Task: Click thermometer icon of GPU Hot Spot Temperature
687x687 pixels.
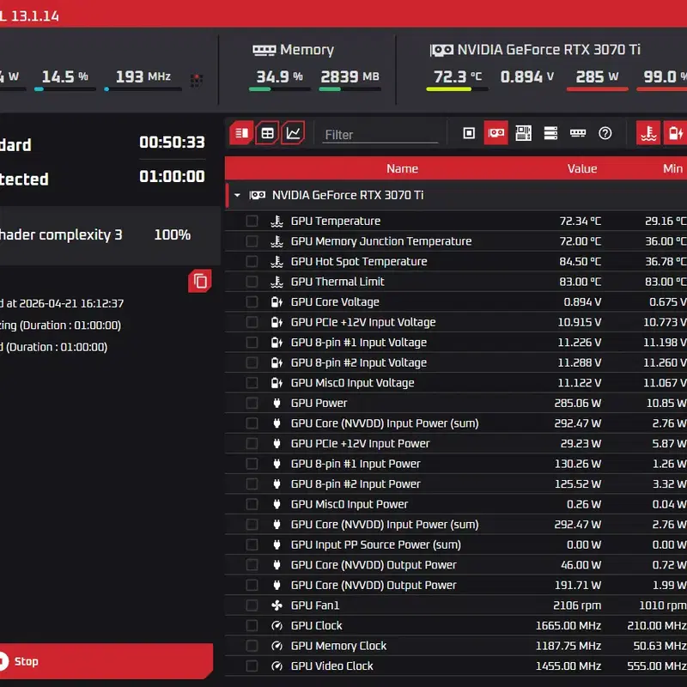Action: pyautogui.click(x=277, y=262)
